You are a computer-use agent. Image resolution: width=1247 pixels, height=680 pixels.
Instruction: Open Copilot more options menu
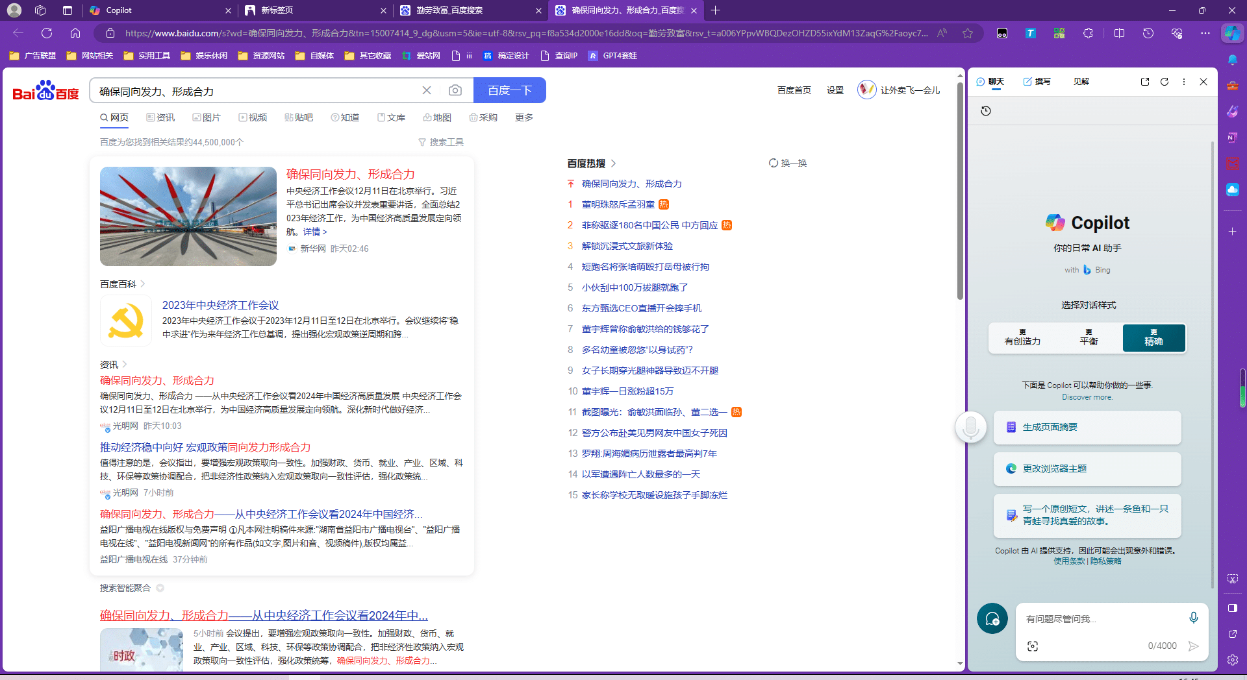pyautogui.click(x=1184, y=82)
